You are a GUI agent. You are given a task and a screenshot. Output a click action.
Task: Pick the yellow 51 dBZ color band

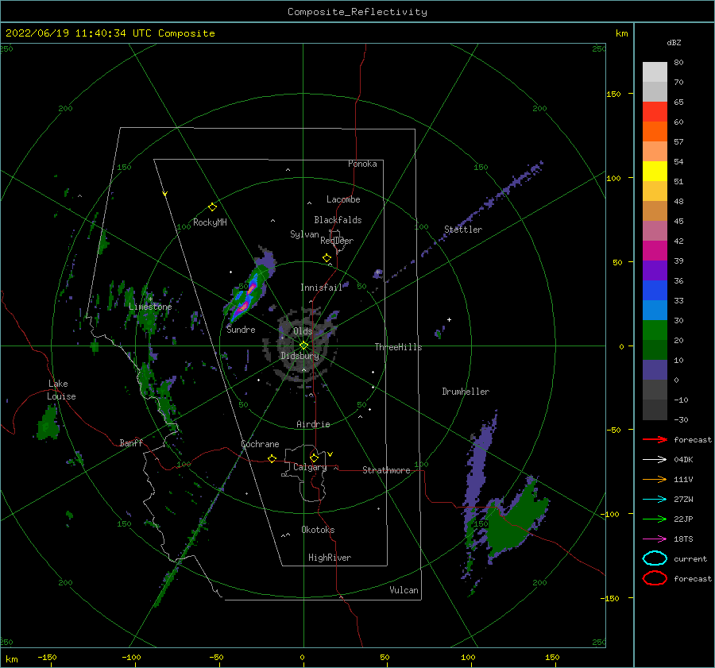pos(655,171)
